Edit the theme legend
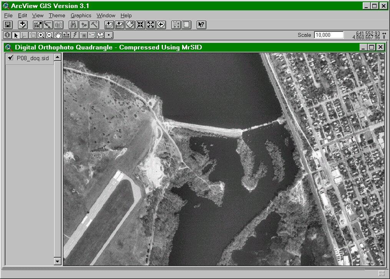Screen dimensions: 390x279 point(47,25)
